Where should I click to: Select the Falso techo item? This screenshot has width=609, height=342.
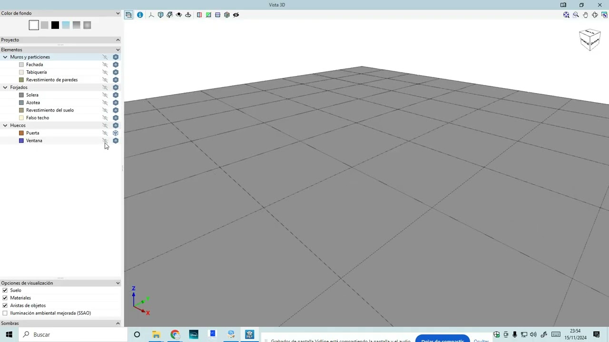point(38,118)
